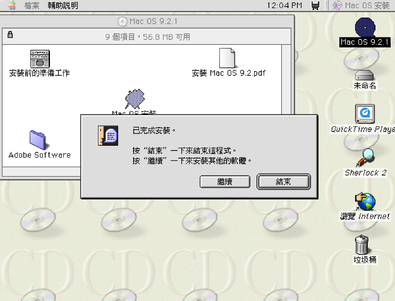This screenshot has width=395, height=301.
Task: Select the 未命名 hard disk icon
Action: tap(364, 75)
